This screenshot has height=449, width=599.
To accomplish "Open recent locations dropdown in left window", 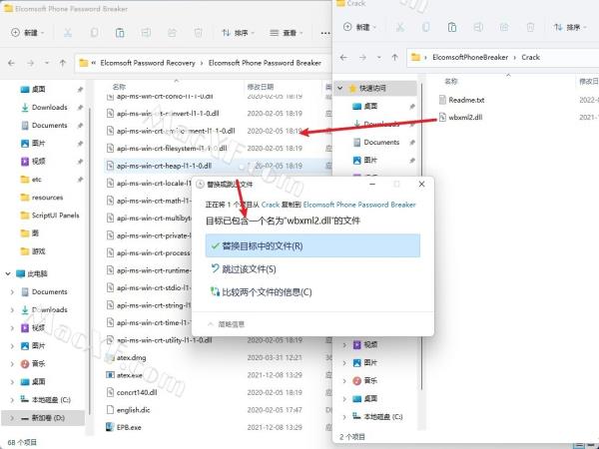I will 47,63.
